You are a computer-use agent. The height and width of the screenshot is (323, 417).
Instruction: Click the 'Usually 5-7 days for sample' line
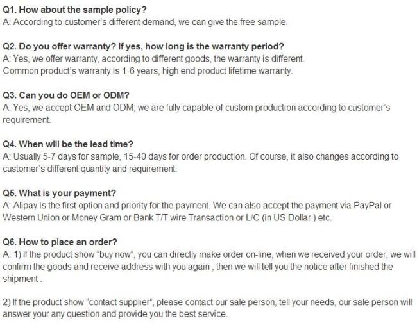point(201,156)
